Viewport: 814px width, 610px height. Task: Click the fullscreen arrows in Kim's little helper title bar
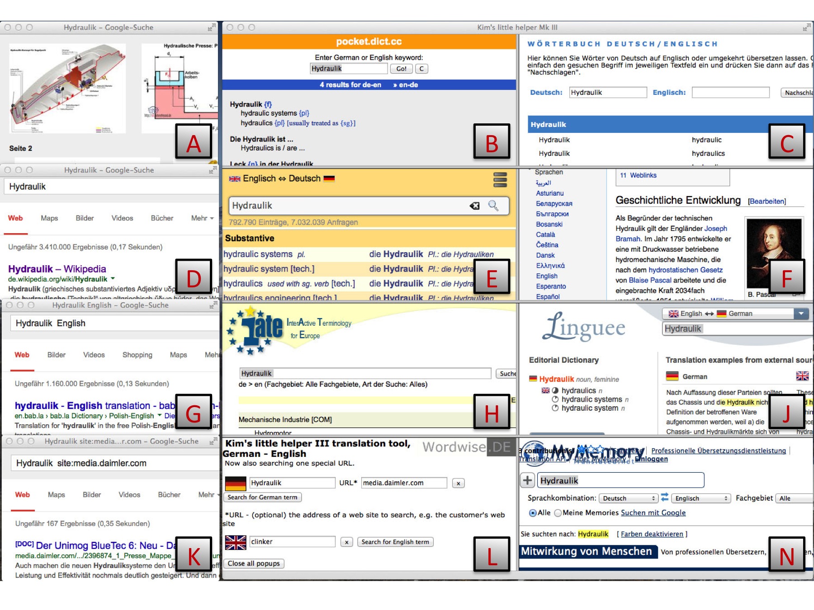tap(806, 28)
